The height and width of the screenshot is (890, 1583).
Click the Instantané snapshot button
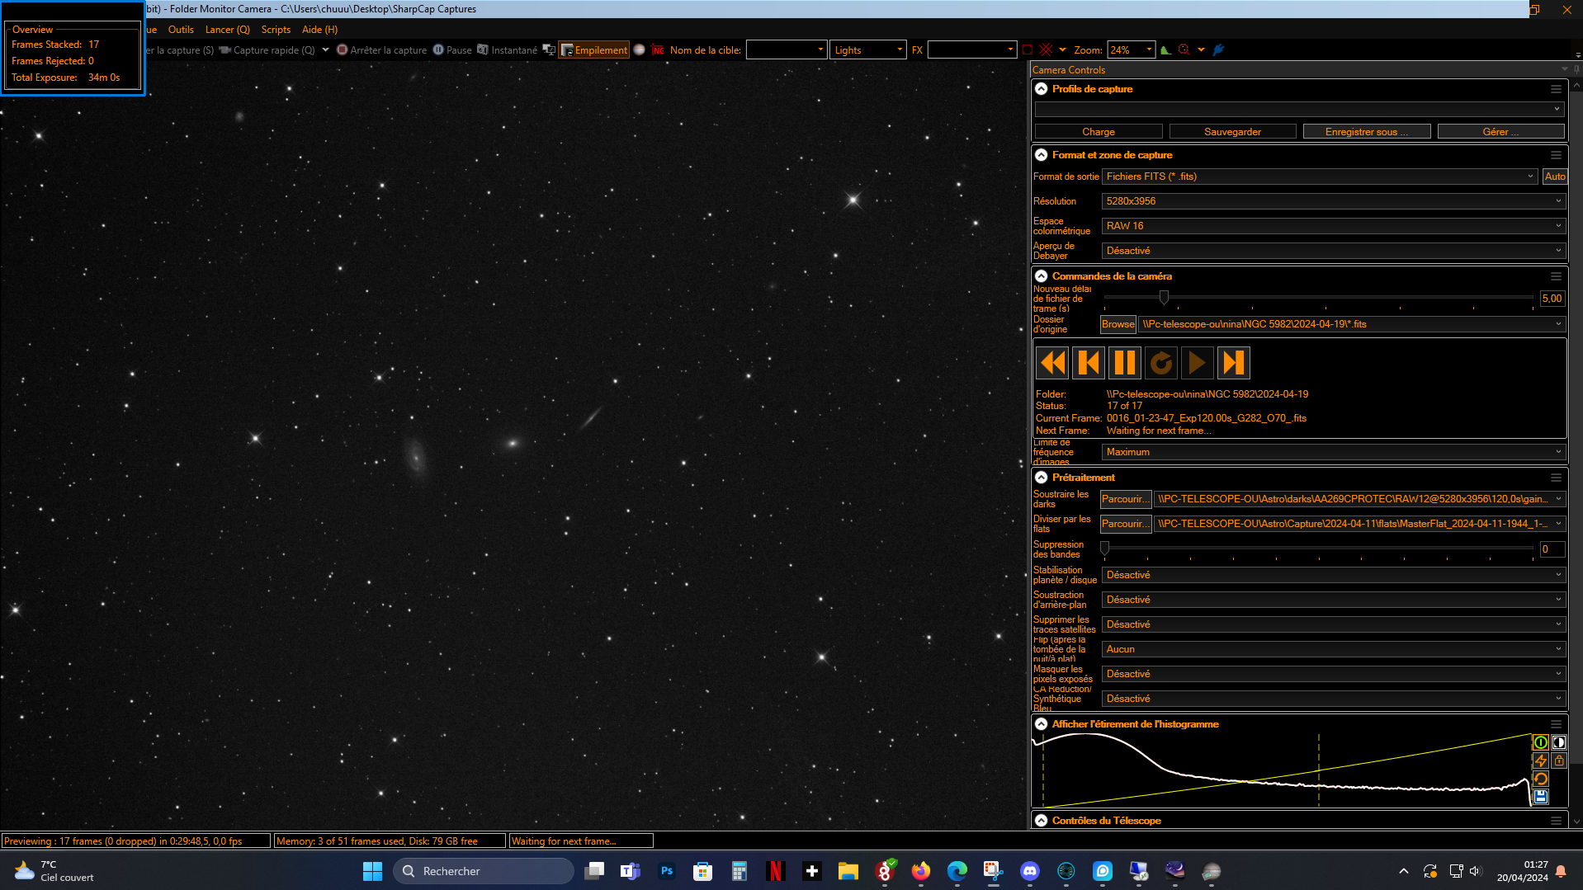pyautogui.click(x=507, y=50)
